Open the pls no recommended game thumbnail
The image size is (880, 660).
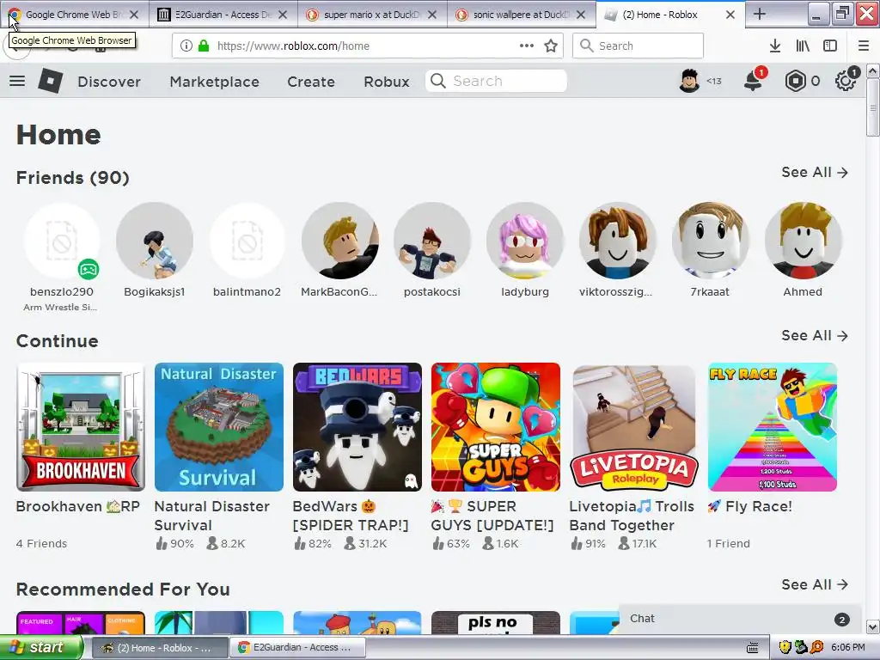496,622
